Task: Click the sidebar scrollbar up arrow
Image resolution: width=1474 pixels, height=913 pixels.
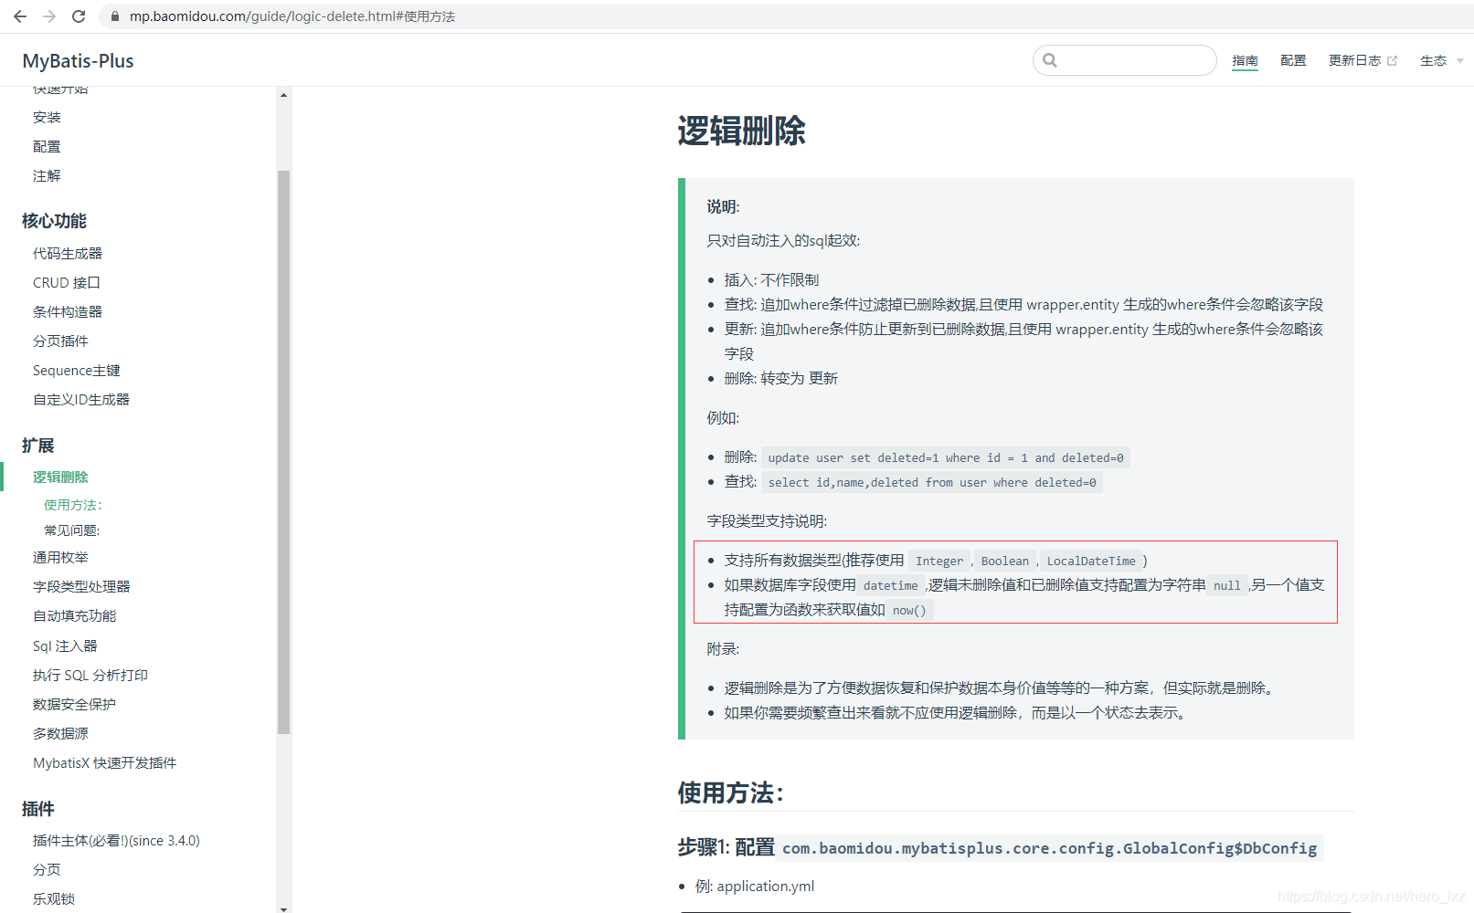Action: click(x=283, y=95)
